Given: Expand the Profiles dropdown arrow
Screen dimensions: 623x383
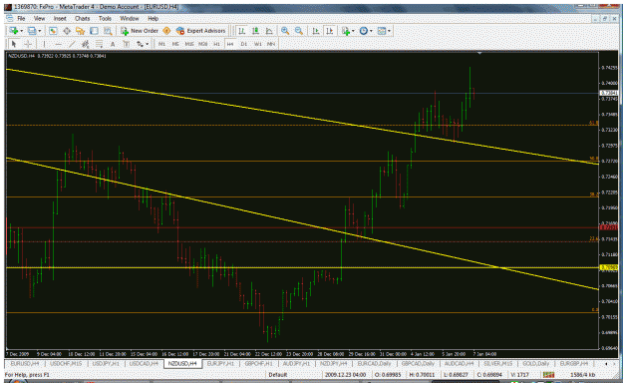Looking at the screenshot, I should click(x=39, y=31).
